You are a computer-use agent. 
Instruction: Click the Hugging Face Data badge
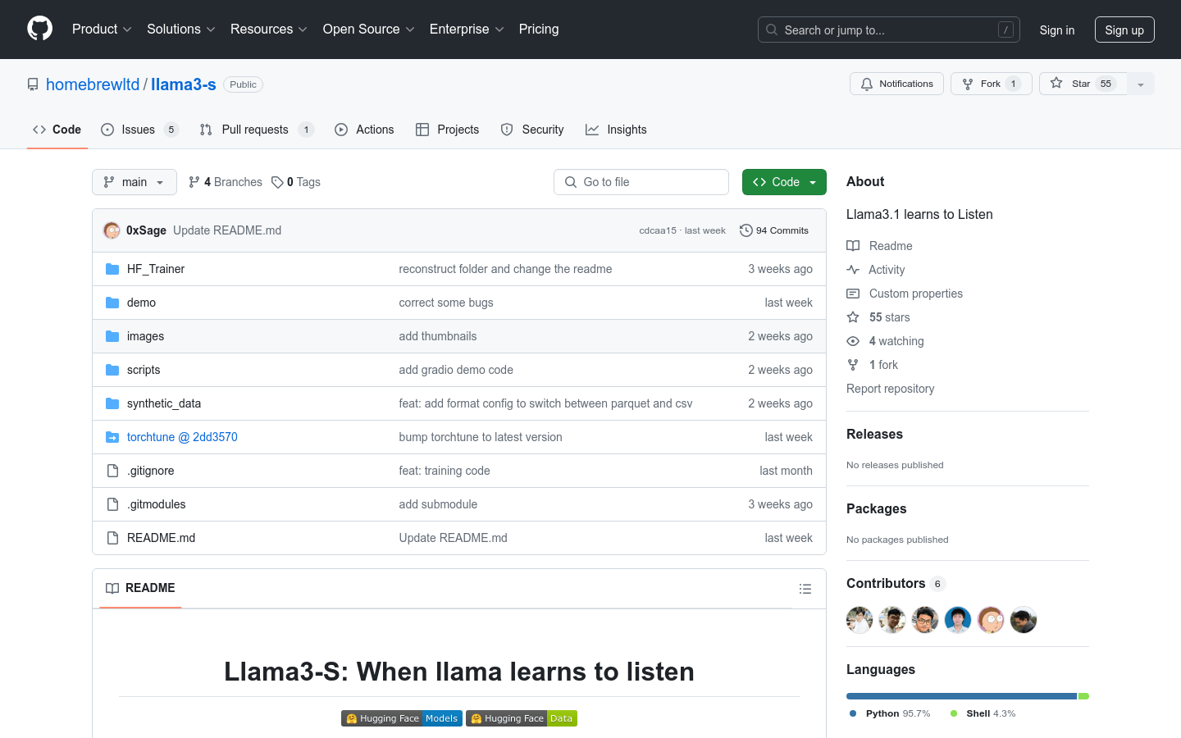tap(522, 718)
